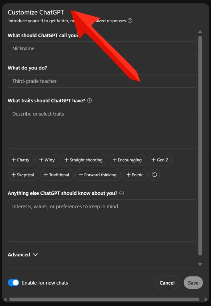Click the scroll up arrow
This screenshot has height=306, width=211.
click(x=200, y=32)
